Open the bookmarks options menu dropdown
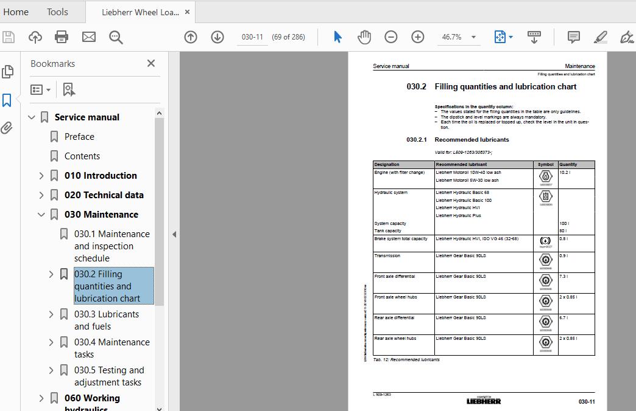The width and height of the screenshot is (636, 411). (40, 89)
